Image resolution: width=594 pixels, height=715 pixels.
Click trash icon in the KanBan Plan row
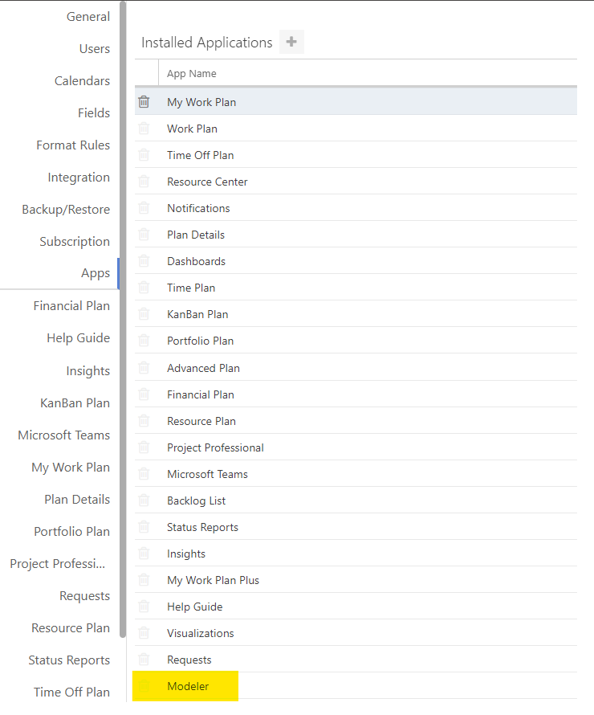pyautogui.click(x=144, y=313)
